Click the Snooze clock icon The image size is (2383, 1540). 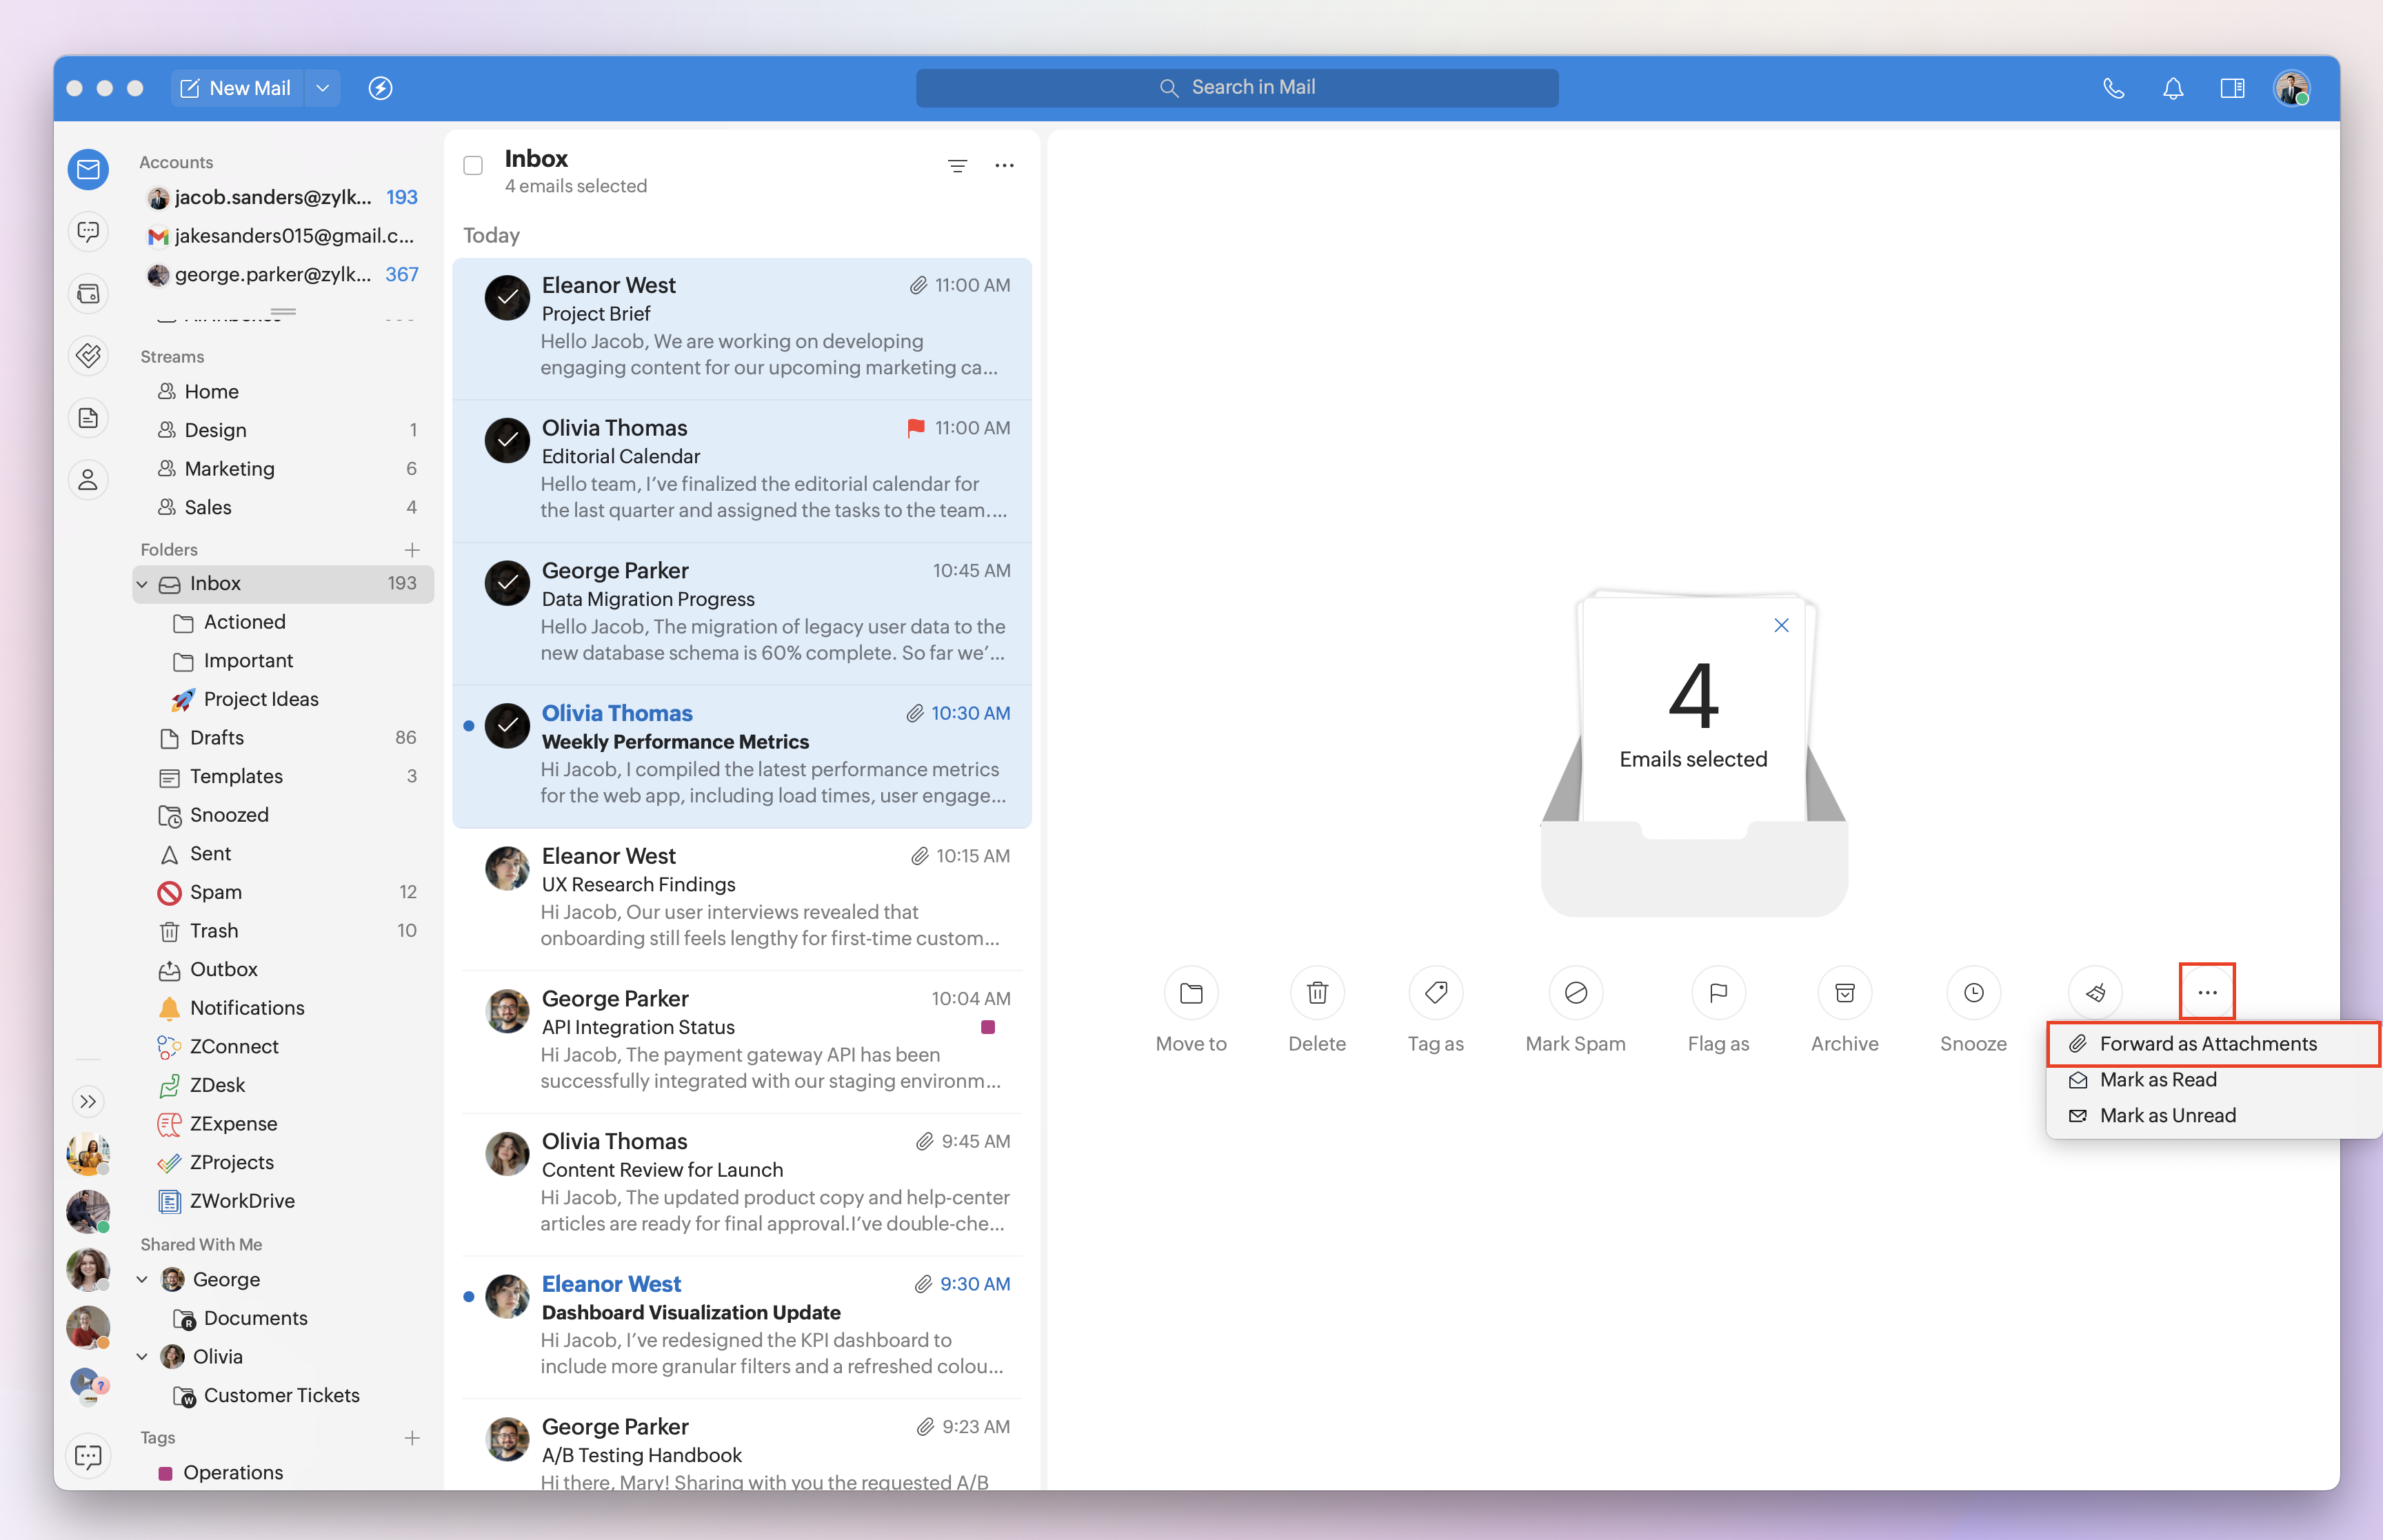1973,992
